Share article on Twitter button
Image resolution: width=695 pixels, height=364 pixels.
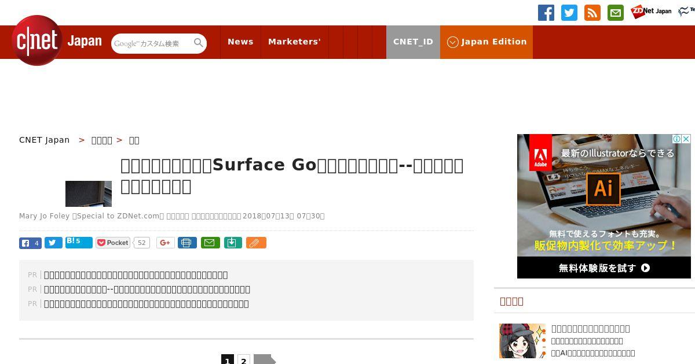[x=53, y=243]
